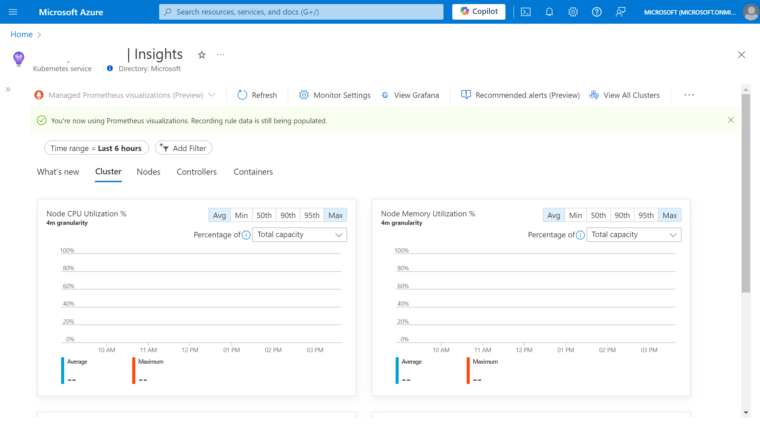This screenshot has height=427, width=760.
Task: Click the Copilot icon in toolbar
Action: pos(479,12)
